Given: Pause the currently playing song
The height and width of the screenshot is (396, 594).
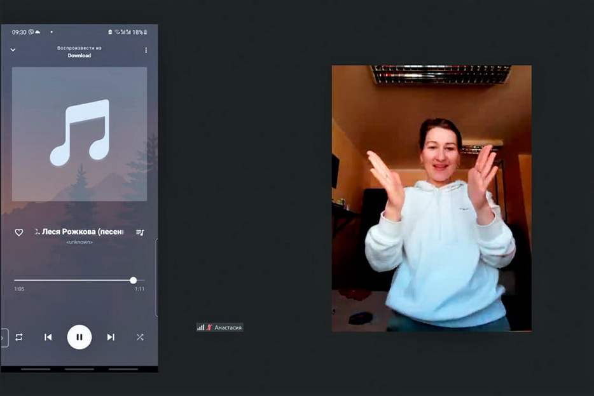Looking at the screenshot, I should pos(79,337).
